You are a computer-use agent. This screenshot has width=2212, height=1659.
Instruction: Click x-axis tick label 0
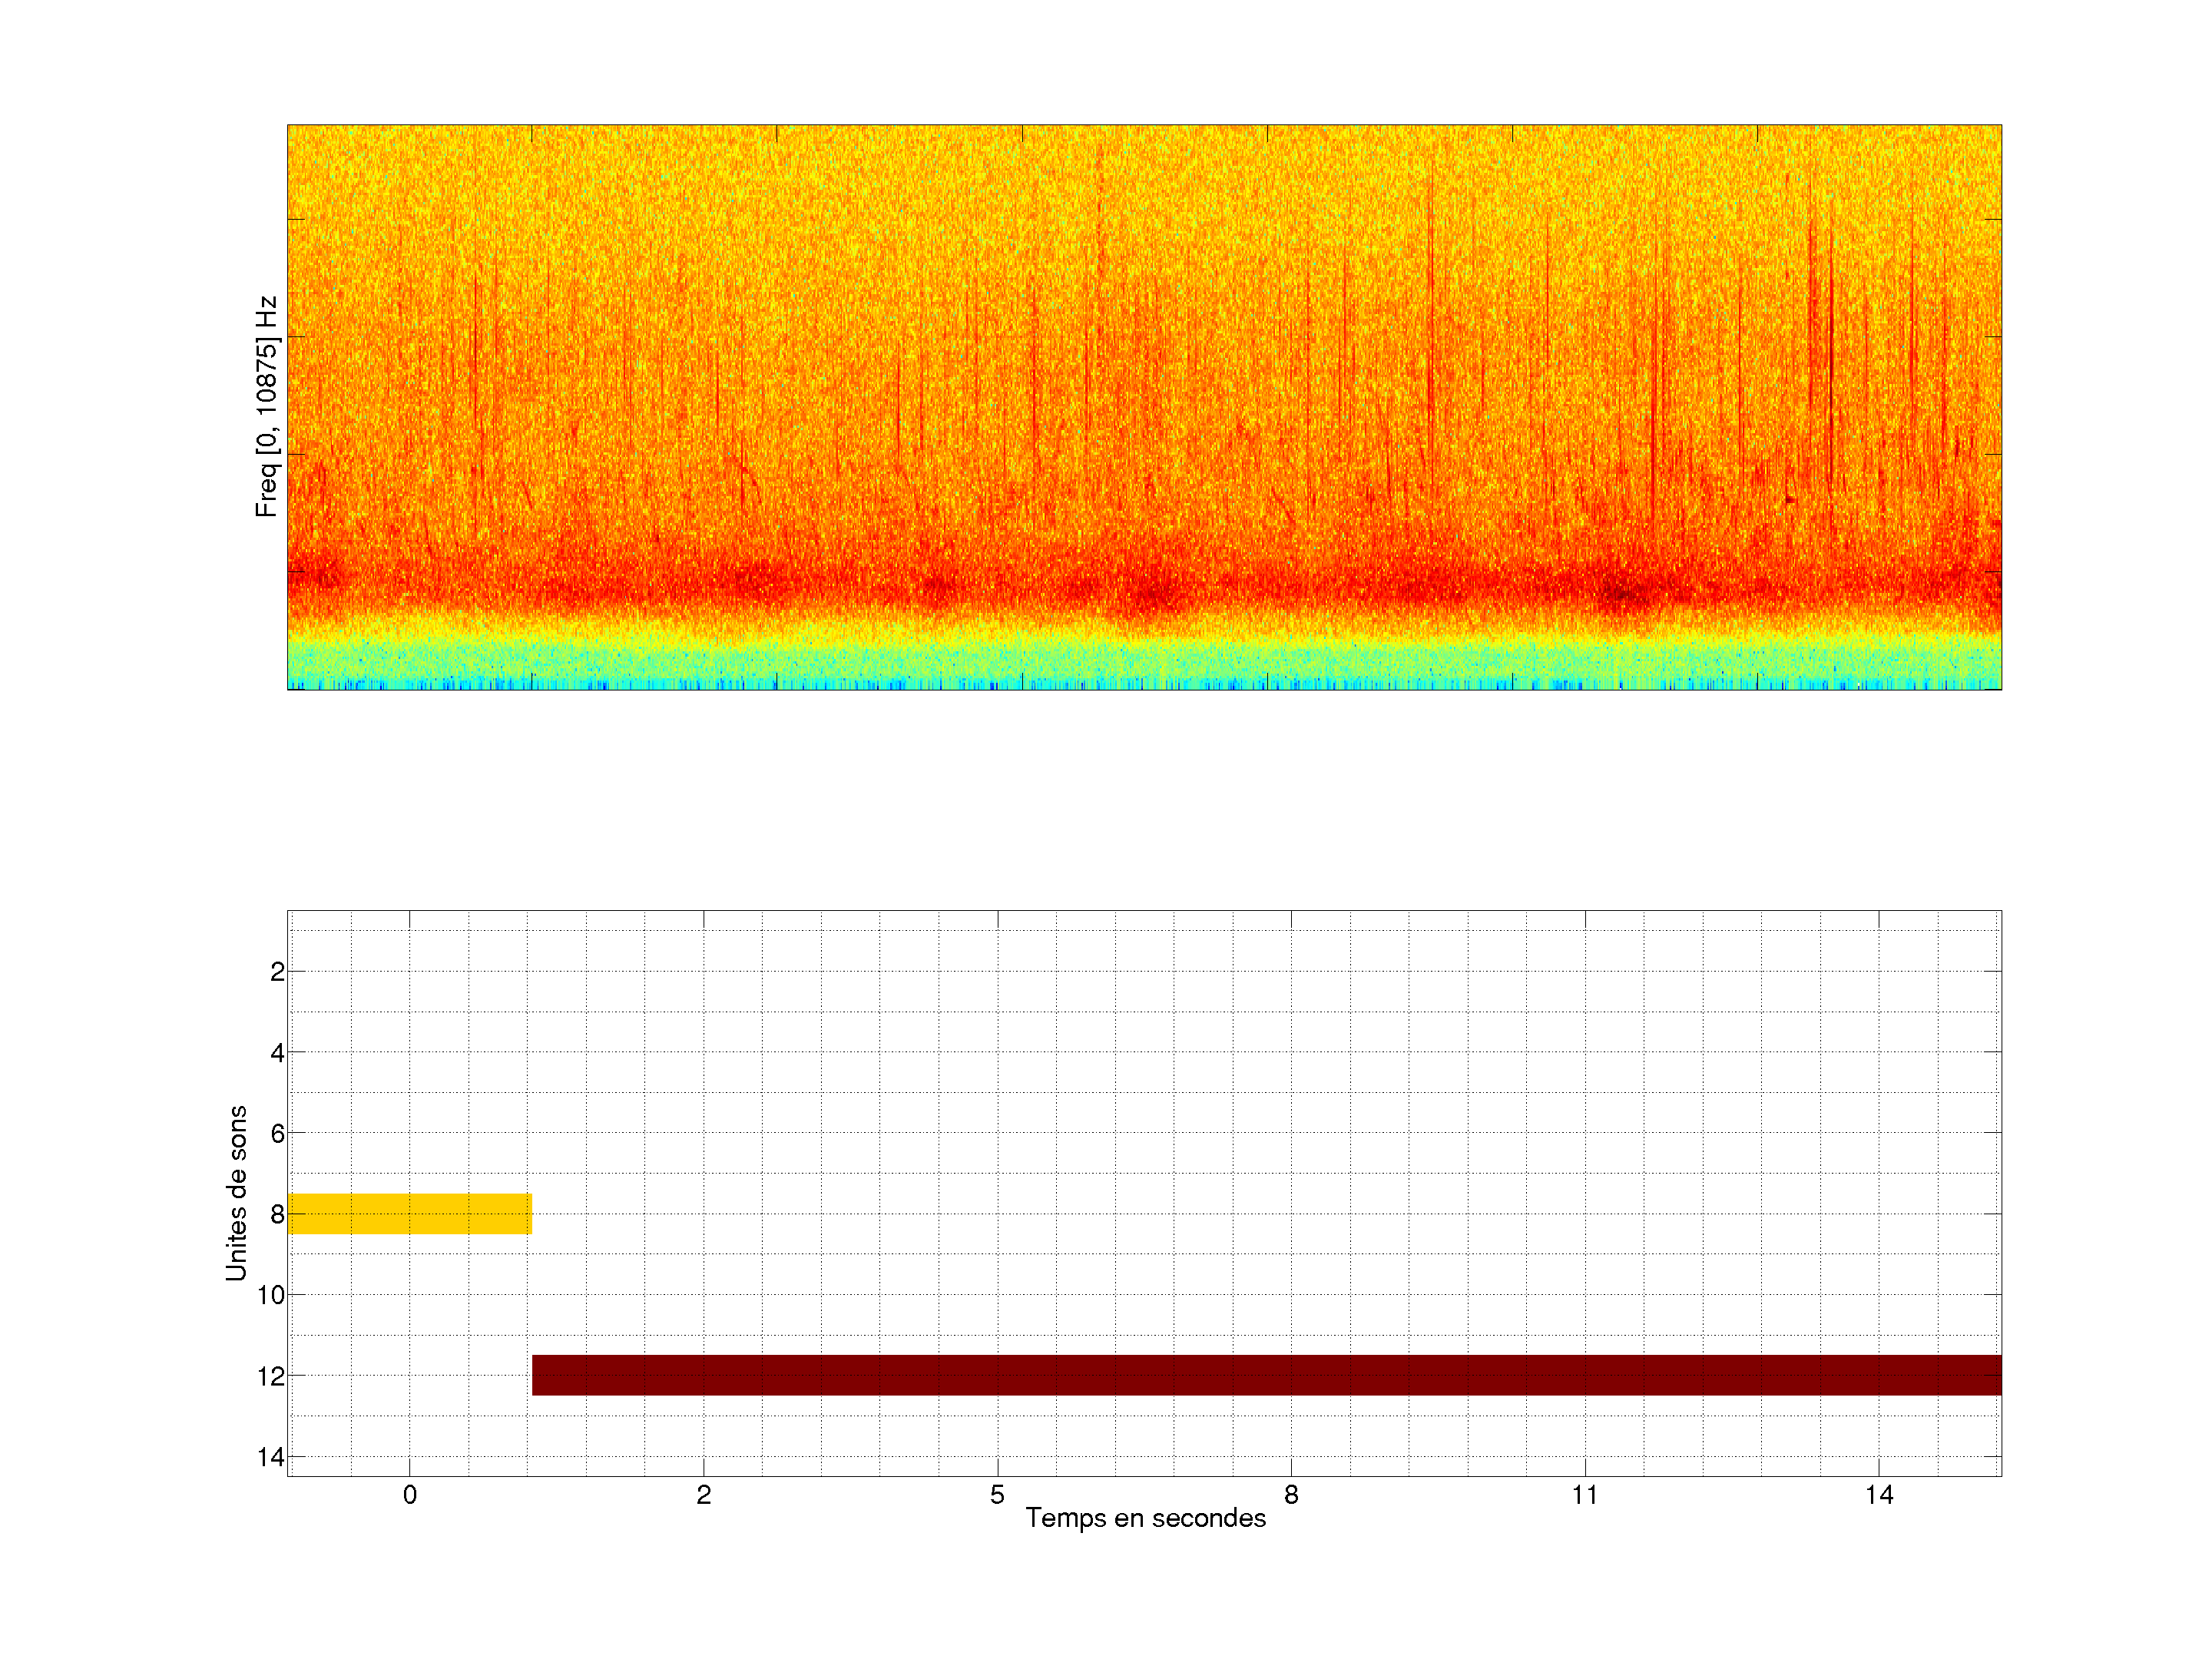tap(410, 1495)
